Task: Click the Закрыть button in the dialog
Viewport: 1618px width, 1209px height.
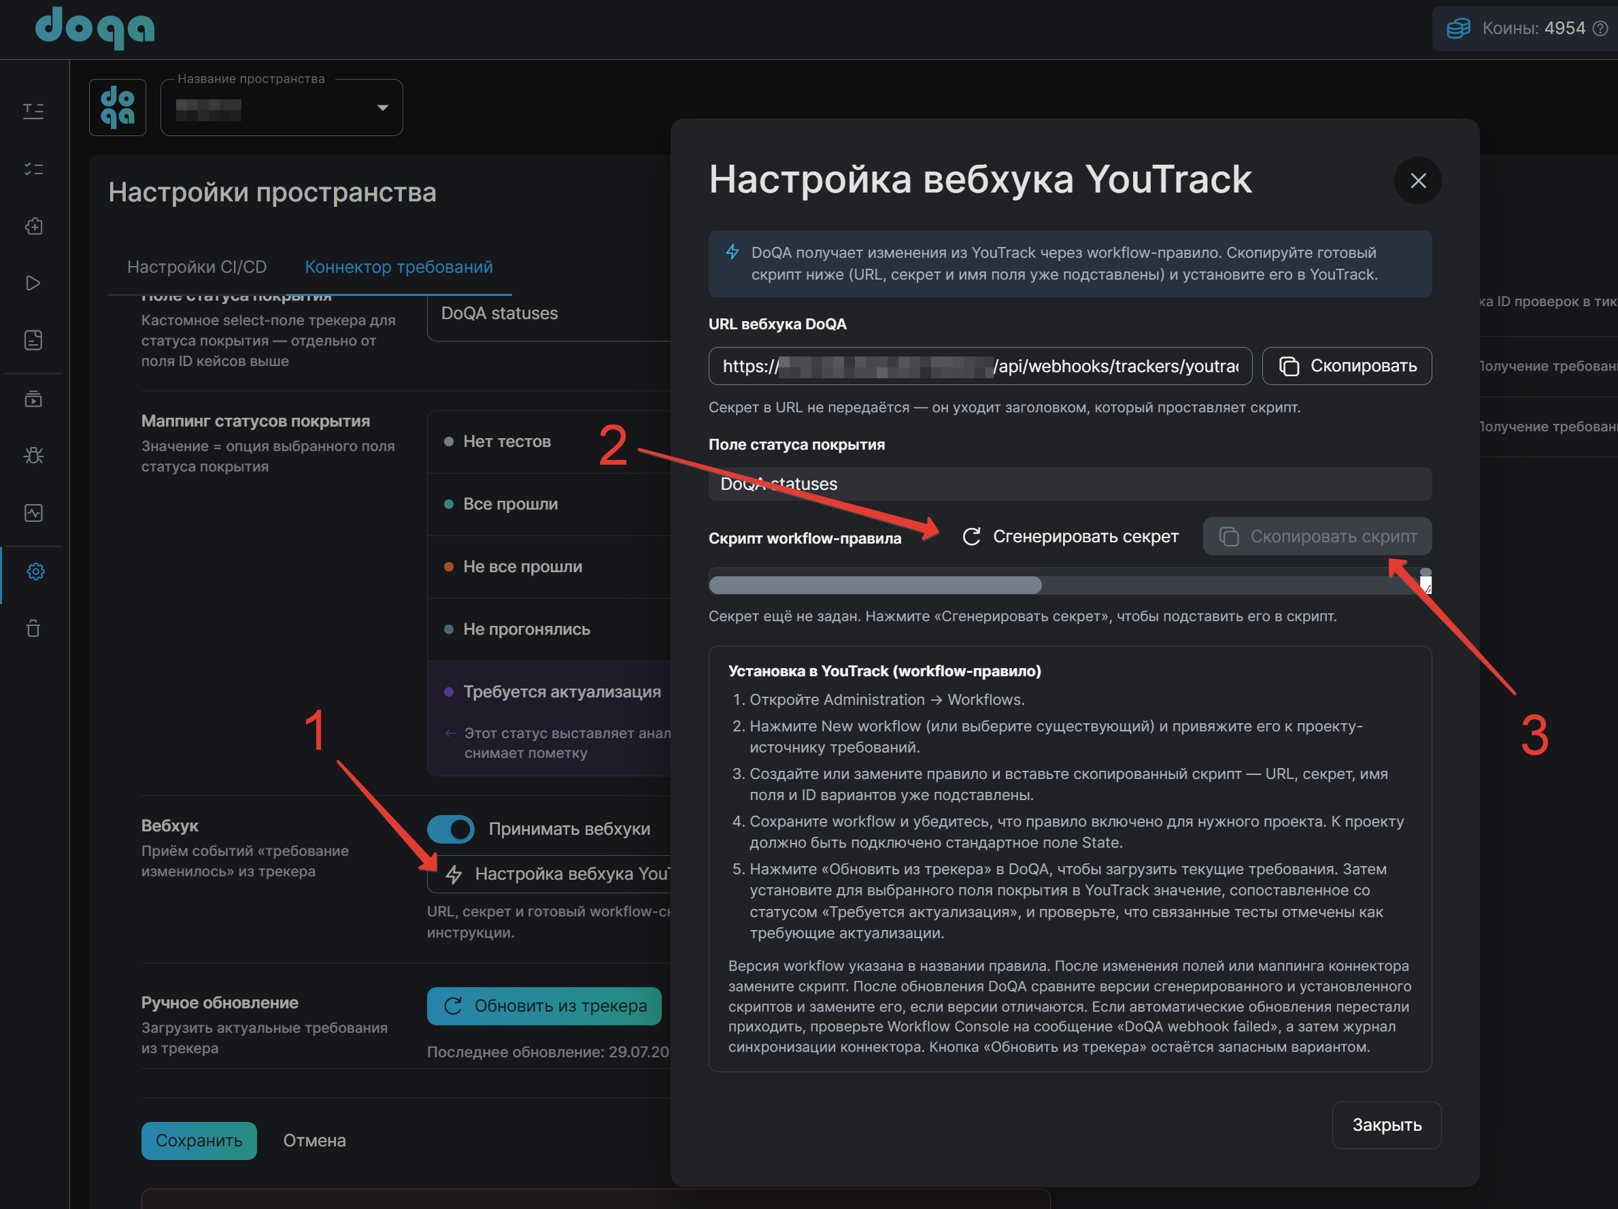Action: pos(1386,1125)
